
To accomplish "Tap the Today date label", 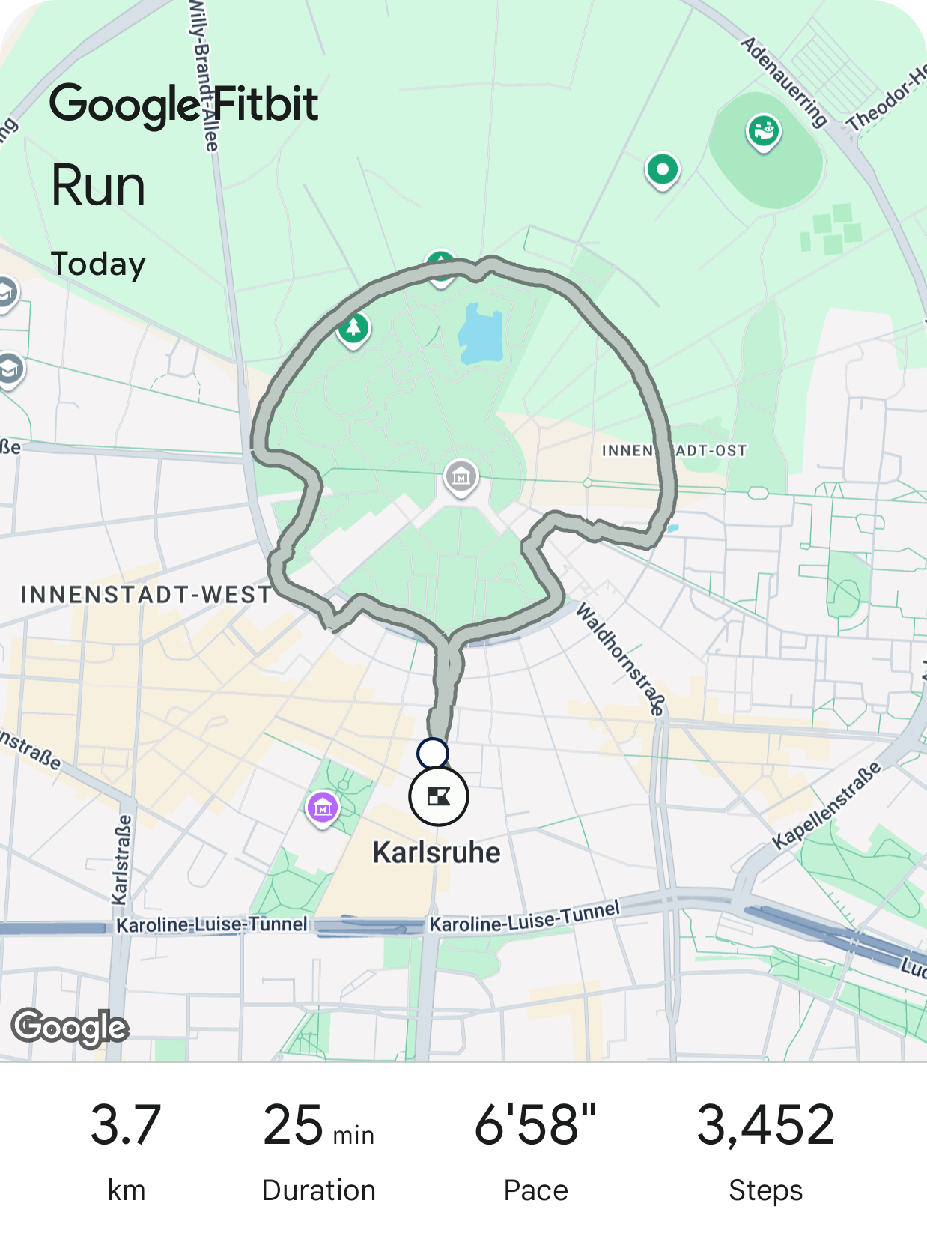I will (98, 264).
